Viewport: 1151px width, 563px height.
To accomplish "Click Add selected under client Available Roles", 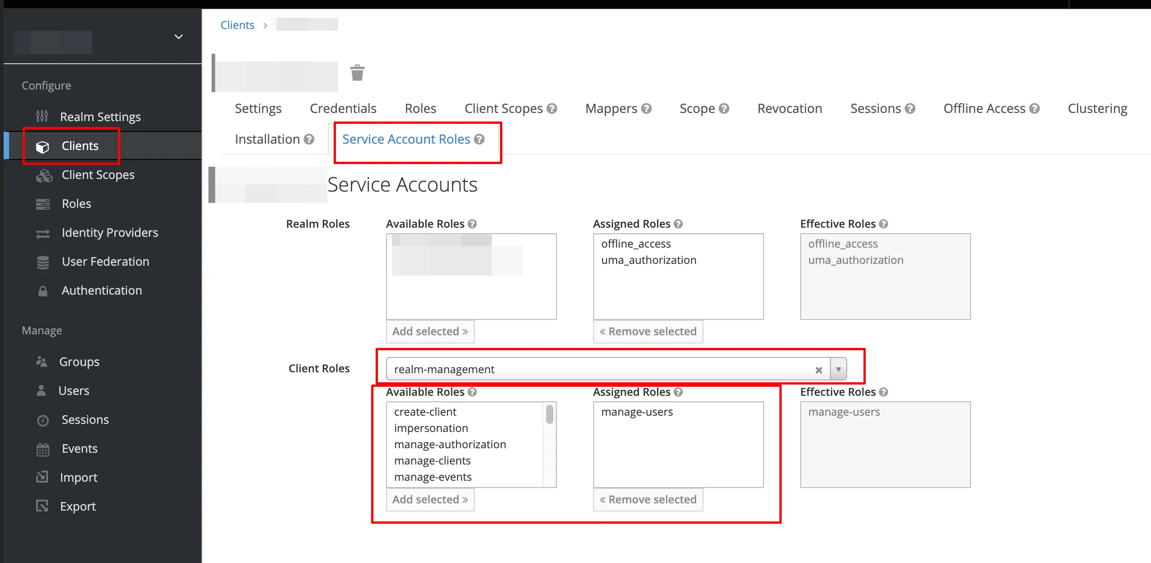I will click(x=430, y=500).
